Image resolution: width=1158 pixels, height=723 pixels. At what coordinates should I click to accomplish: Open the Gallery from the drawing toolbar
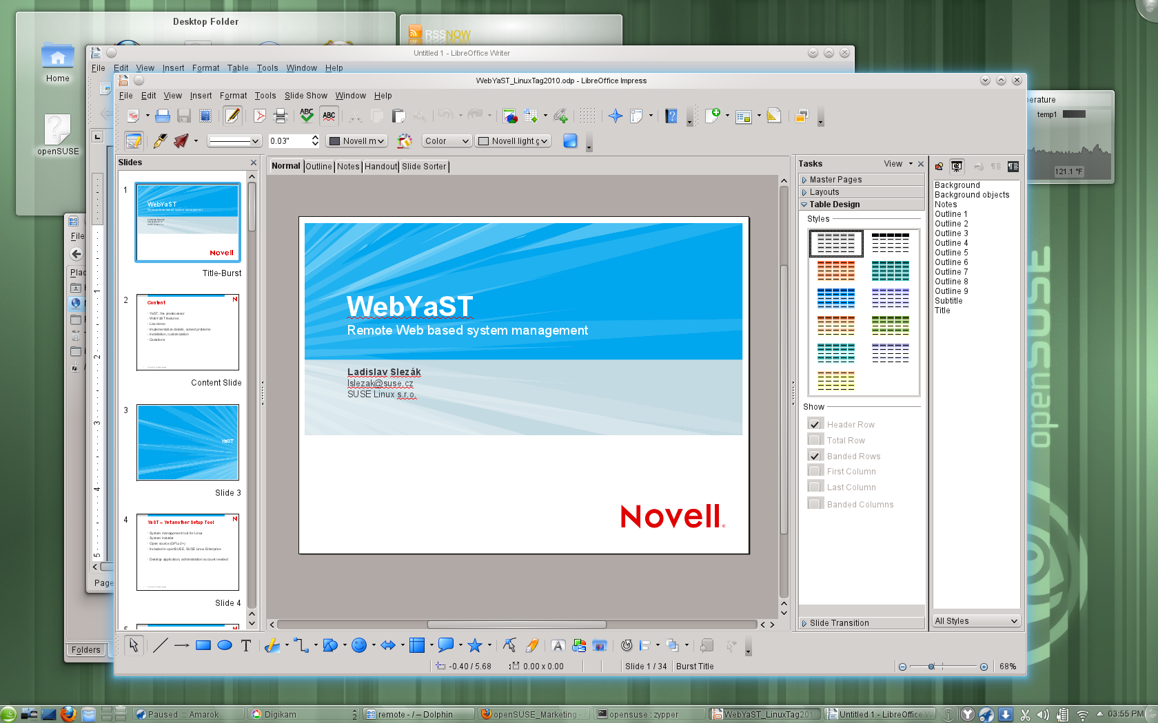click(600, 646)
